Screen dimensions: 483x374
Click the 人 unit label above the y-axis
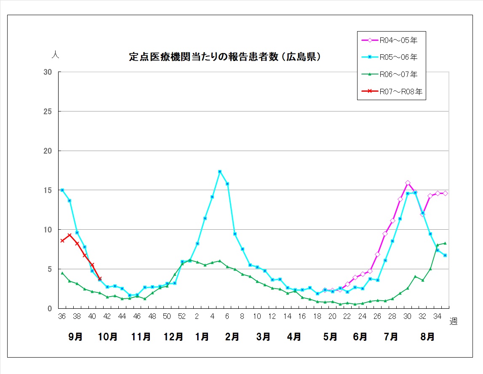click(55, 55)
